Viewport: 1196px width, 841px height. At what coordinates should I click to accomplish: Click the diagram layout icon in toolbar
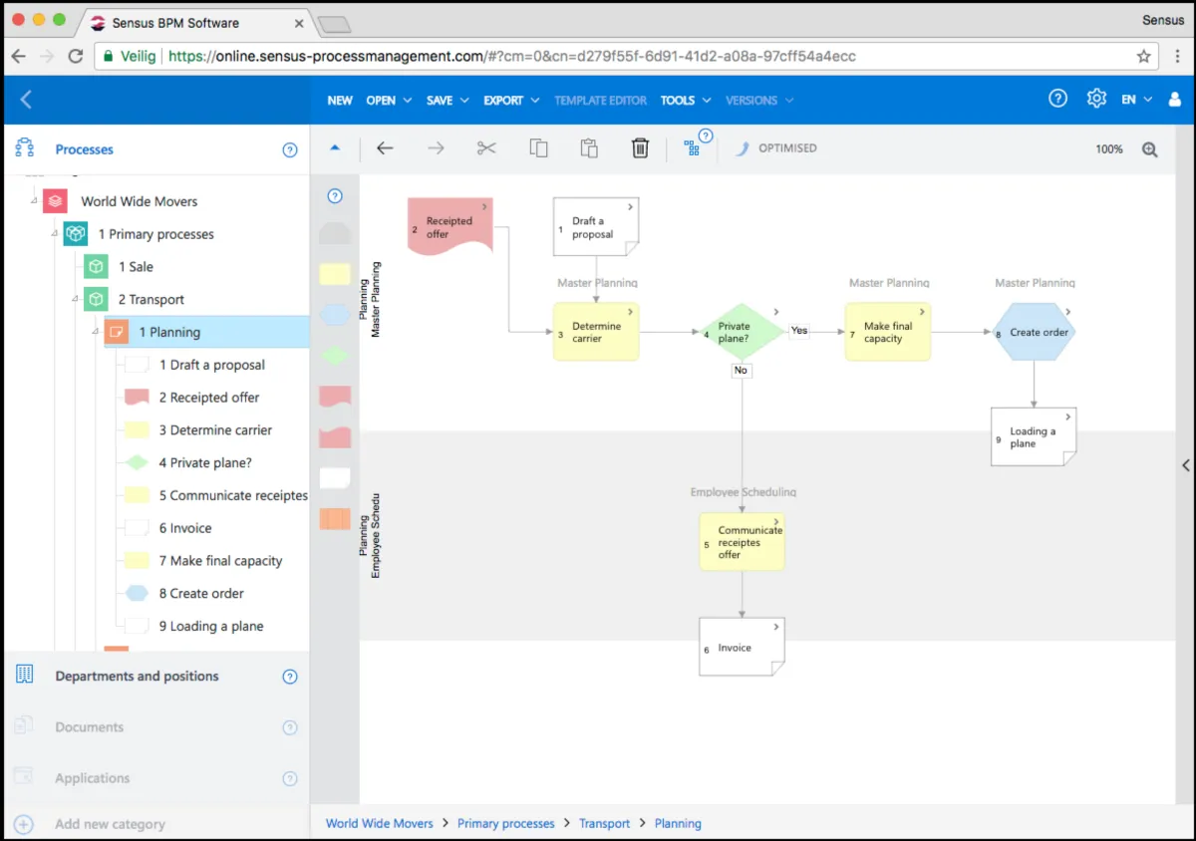pos(692,148)
